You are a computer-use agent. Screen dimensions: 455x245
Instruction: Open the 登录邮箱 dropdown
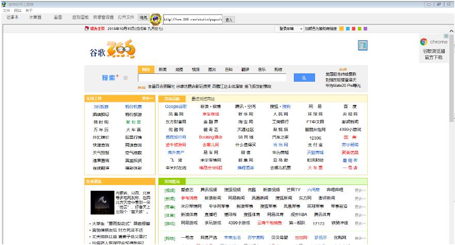pyautogui.click(x=289, y=29)
